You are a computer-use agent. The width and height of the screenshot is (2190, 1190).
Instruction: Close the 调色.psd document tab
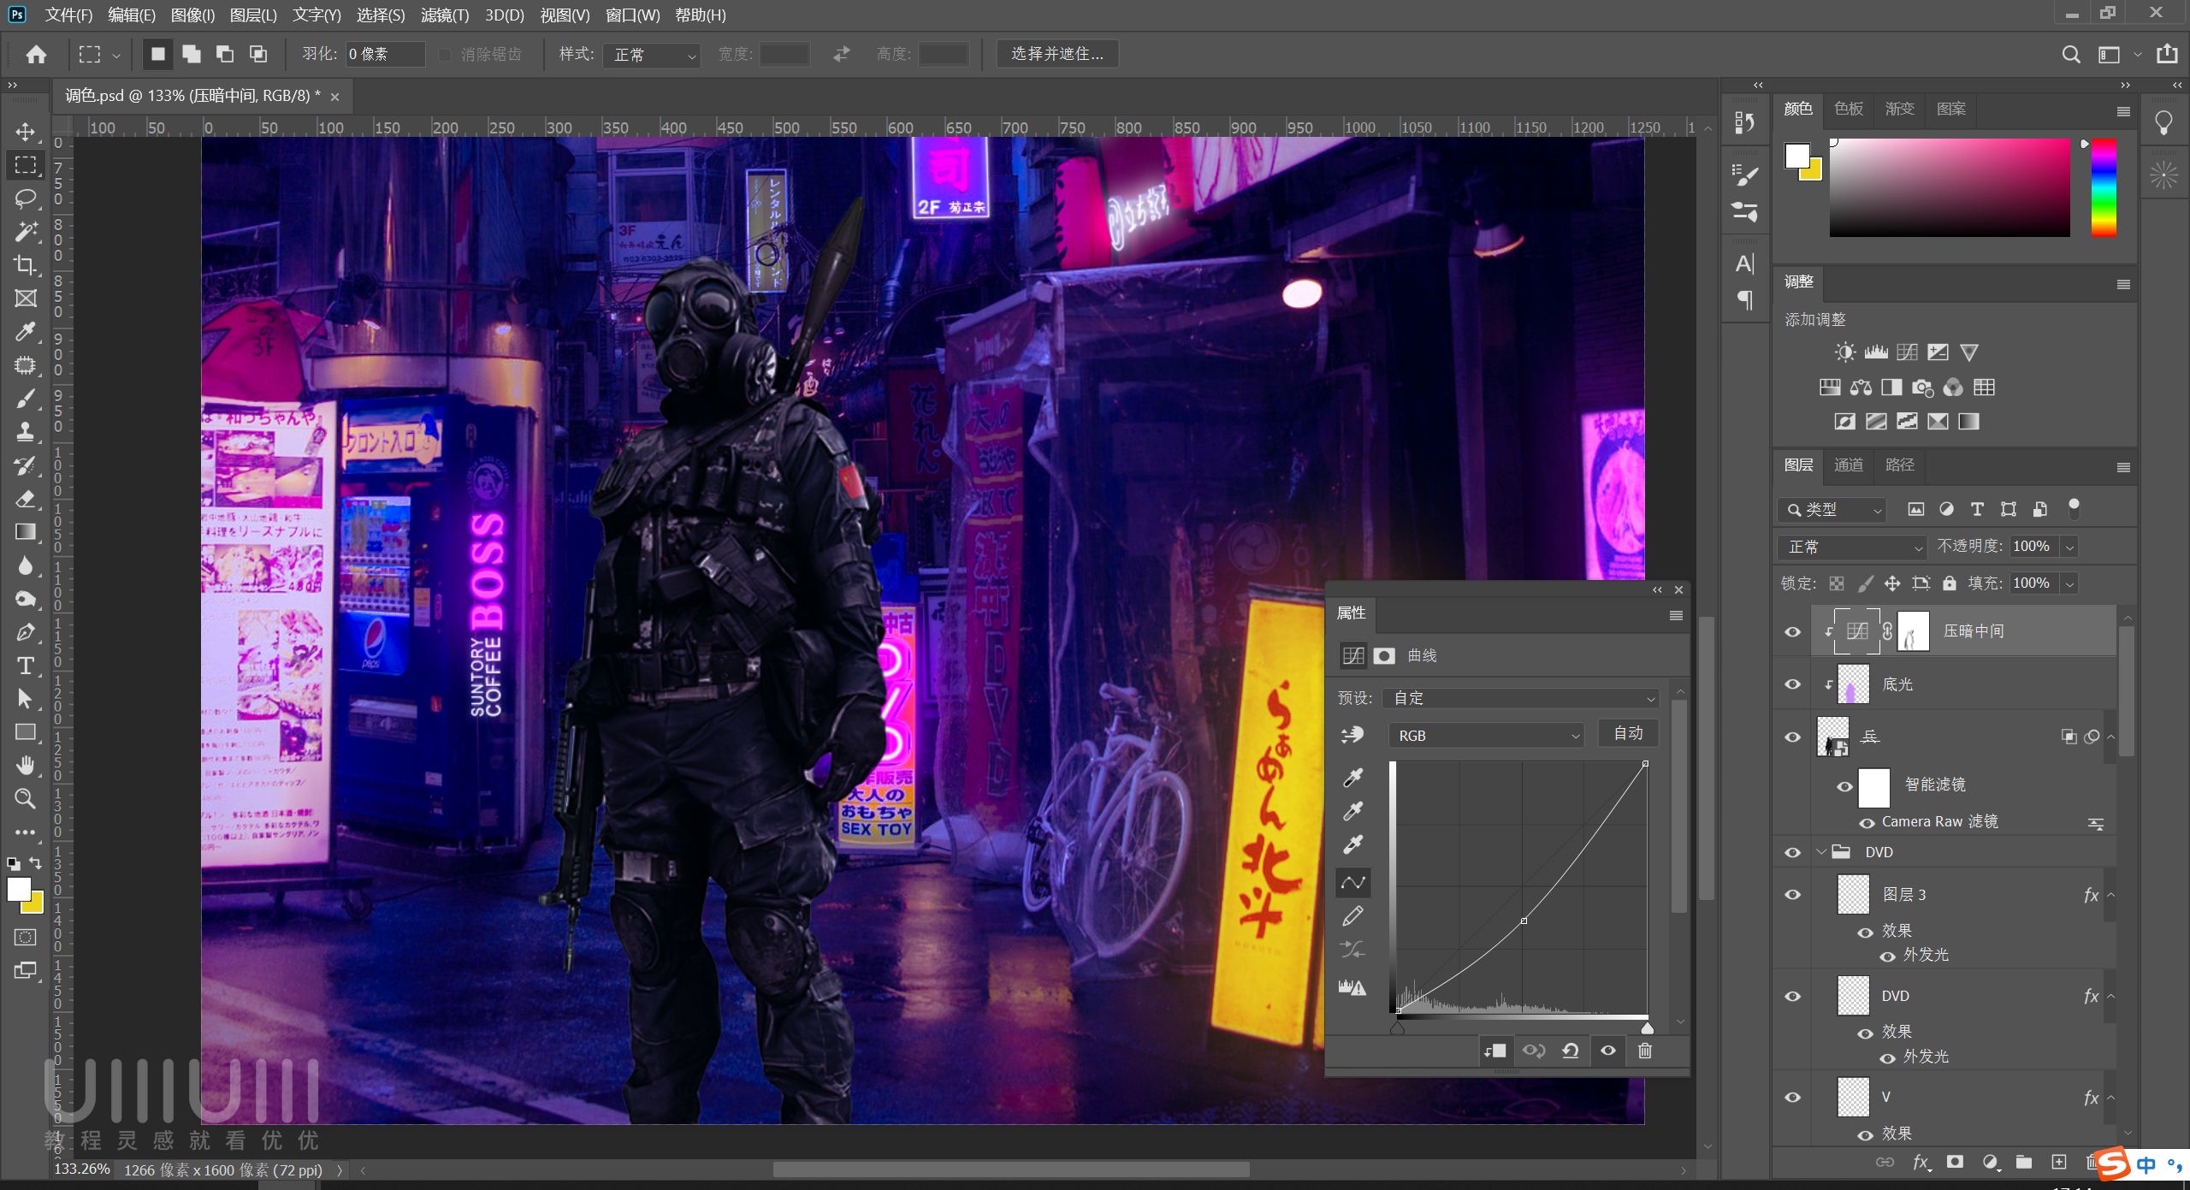[334, 98]
